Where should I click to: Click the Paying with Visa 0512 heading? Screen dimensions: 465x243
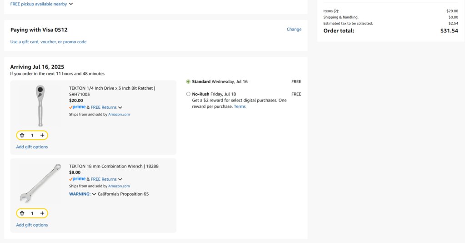(x=39, y=30)
